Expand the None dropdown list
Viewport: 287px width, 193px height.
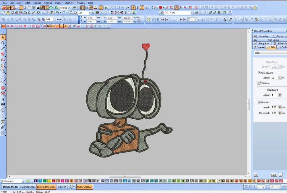(x=192, y=13)
